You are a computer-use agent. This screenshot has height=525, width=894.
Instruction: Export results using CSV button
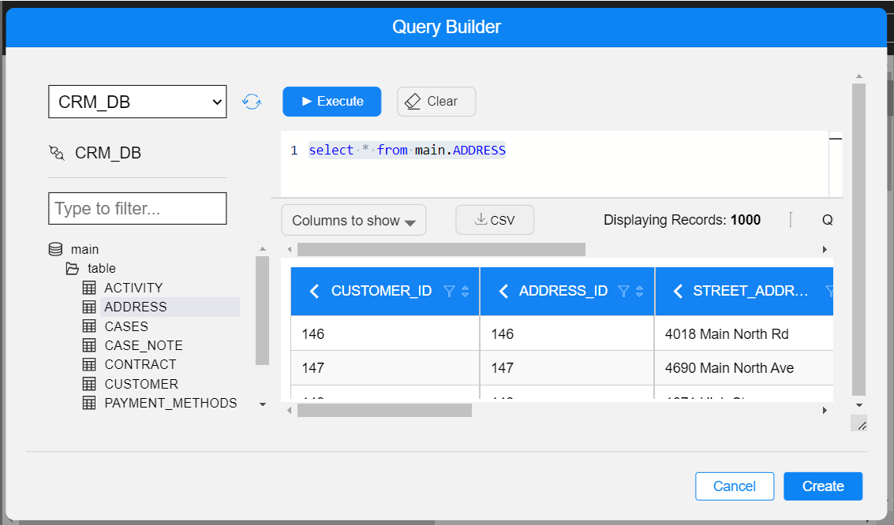495,221
